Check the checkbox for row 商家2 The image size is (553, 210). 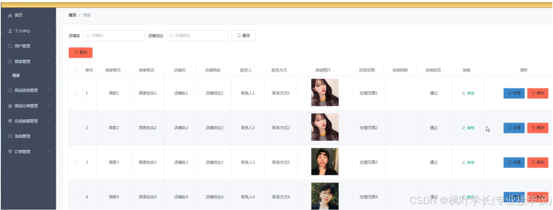point(75,128)
